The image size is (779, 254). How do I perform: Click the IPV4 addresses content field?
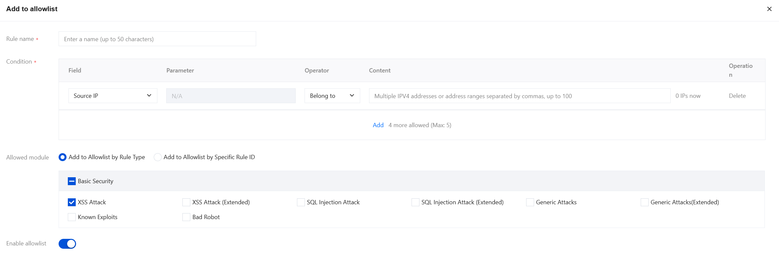(x=519, y=96)
